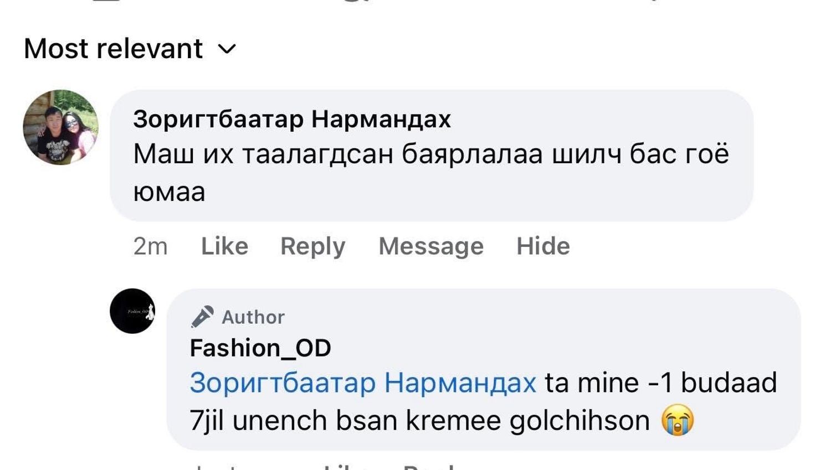Message the commenter via Message button
Screen dimensions: 831x470
click(430, 246)
